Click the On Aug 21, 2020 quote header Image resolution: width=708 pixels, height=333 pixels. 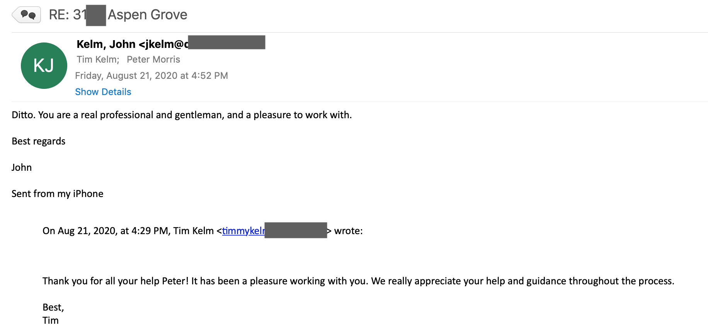click(x=203, y=231)
